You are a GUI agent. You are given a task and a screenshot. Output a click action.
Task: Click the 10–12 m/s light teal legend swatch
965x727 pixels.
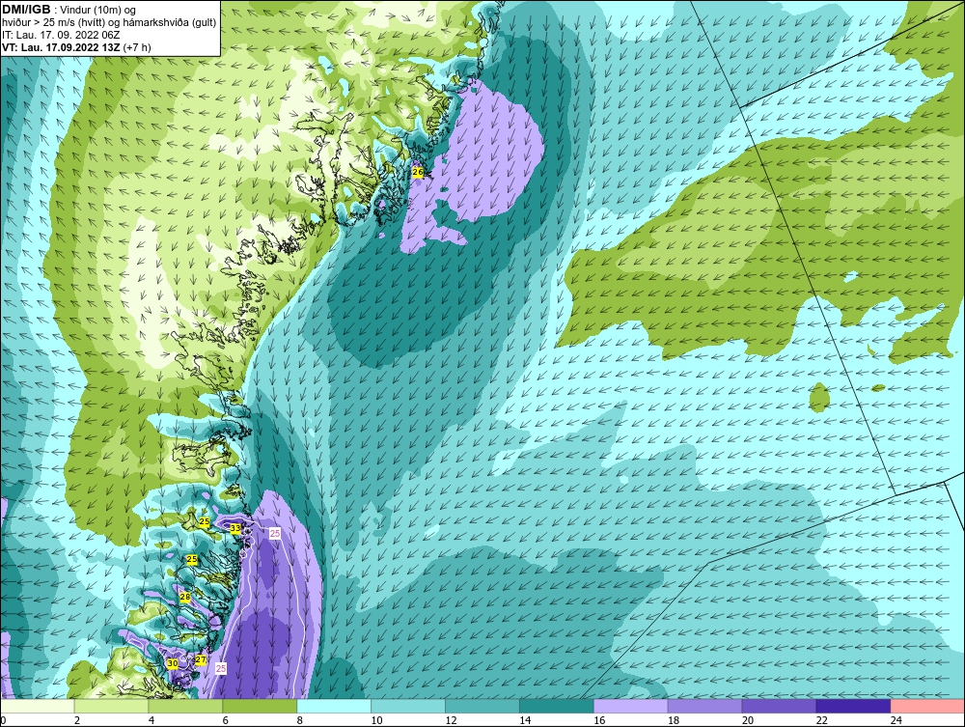pos(408,706)
